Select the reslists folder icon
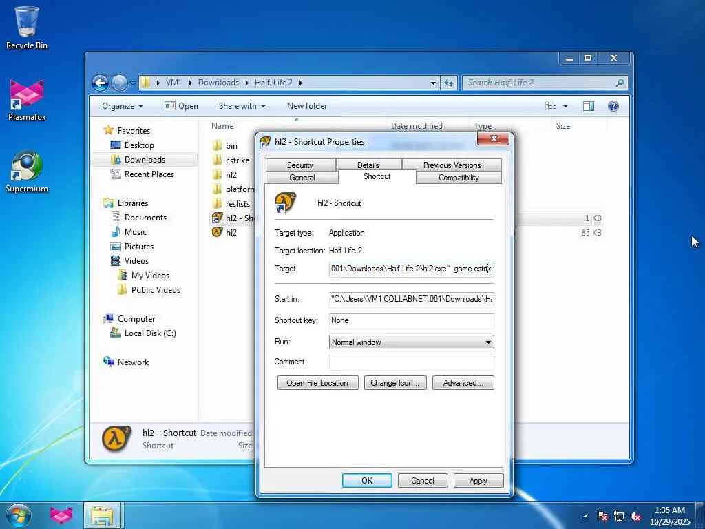The height and width of the screenshot is (529, 705). coord(217,203)
